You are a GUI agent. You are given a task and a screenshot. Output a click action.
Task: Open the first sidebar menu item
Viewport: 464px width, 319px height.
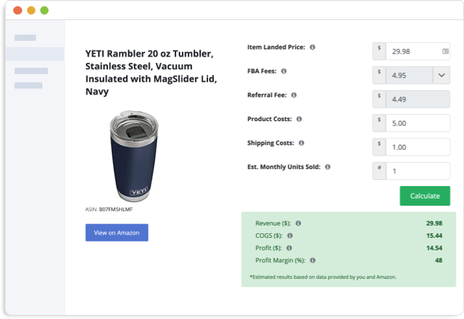tap(25, 37)
